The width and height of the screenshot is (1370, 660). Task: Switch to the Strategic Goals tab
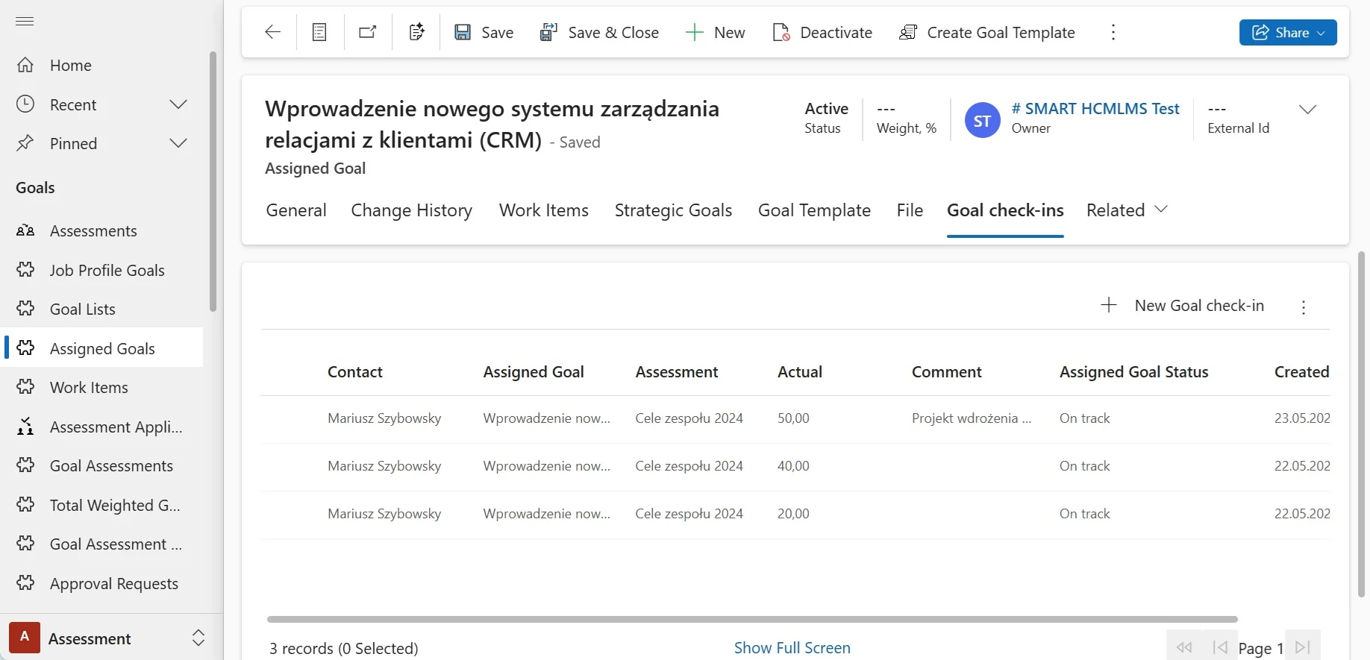point(673,210)
